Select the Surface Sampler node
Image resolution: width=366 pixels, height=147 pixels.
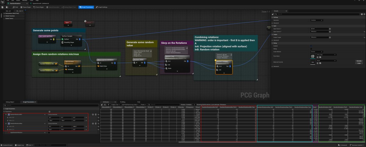tap(71, 41)
